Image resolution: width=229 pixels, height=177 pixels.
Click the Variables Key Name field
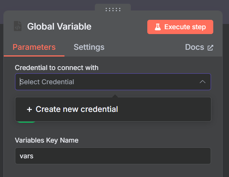[x=113, y=156]
